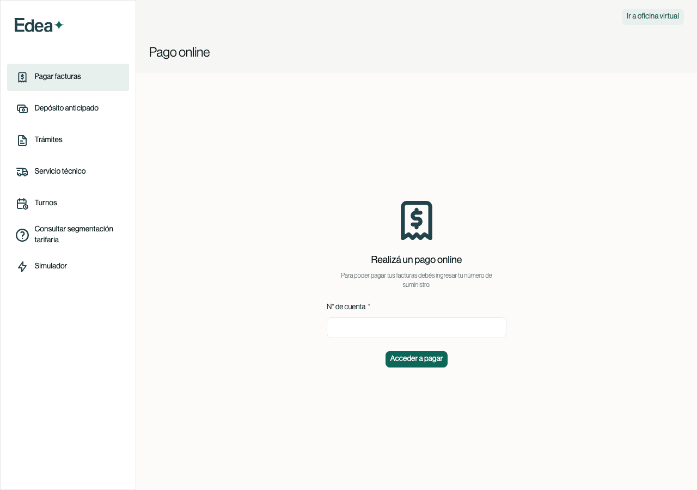This screenshot has height=490, width=697.
Task: Open the Pagar facturas menu item
Action: [x=68, y=77]
